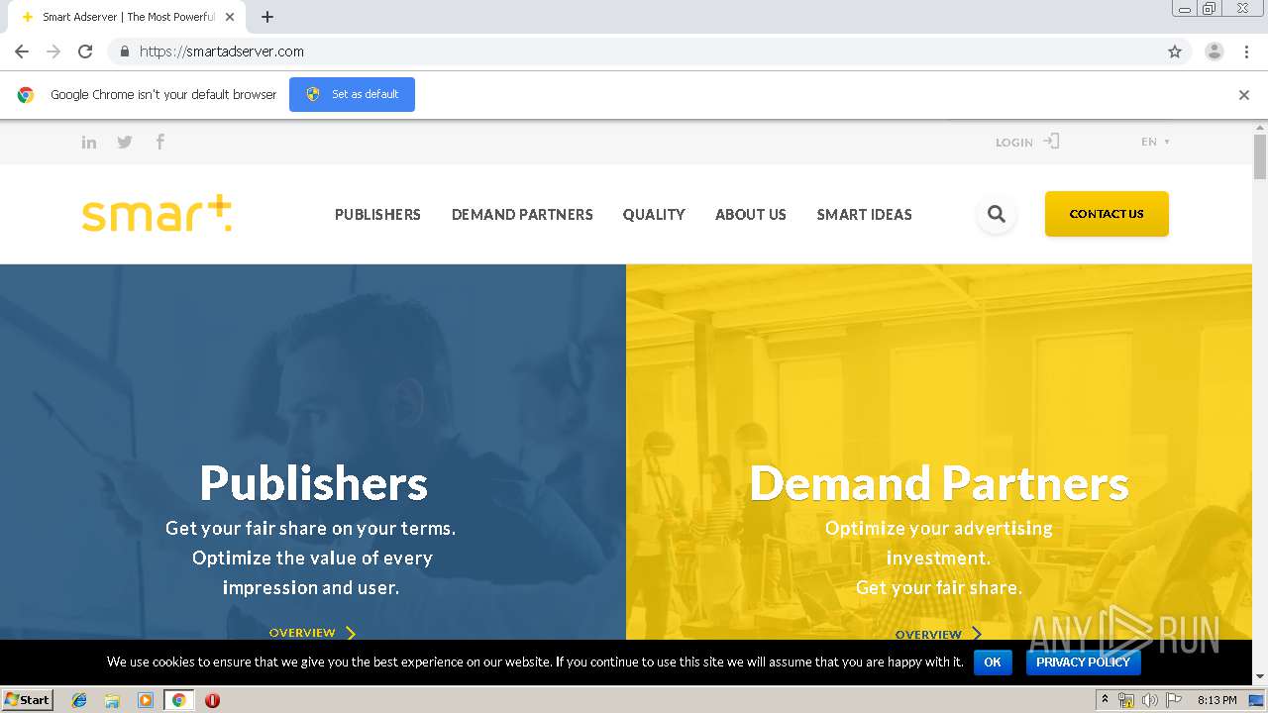Open Internet Explorer from taskbar

click(x=79, y=700)
